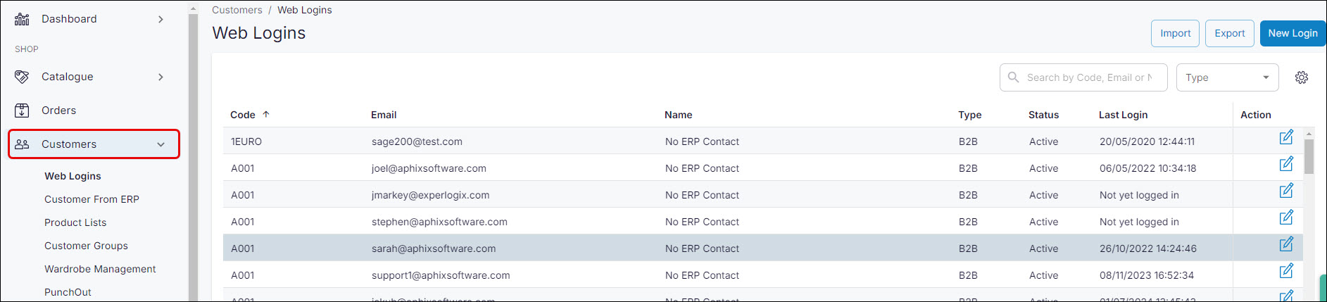Image resolution: width=1327 pixels, height=302 pixels.
Task: Expand the Dashboard menu chevron
Action: click(x=161, y=19)
